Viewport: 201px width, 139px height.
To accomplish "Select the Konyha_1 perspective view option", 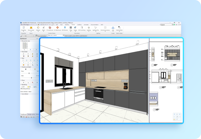I will (25, 43).
